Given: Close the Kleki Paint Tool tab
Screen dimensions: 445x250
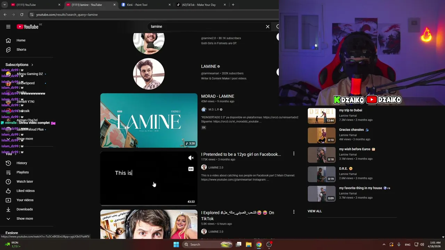Looking at the screenshot, I should pyautogui.click(x=170, y=5).
